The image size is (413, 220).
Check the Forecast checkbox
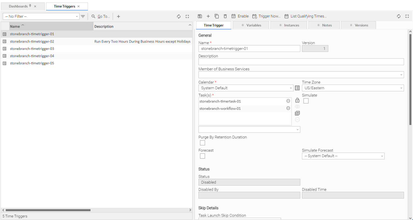202,156
